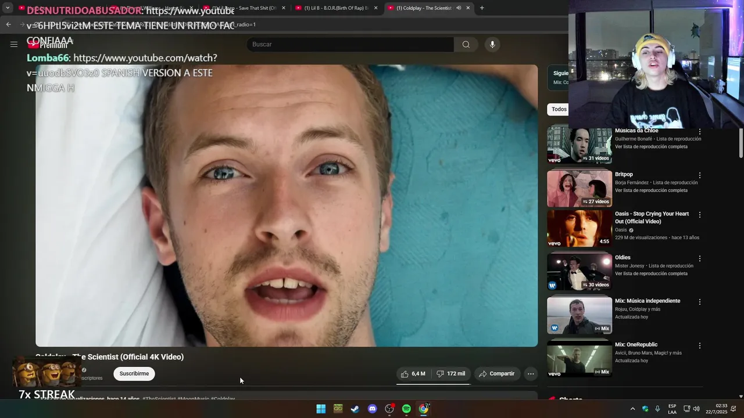Image resolution: width=744 pixels, height=418 pixels.
Task: Switch to the Lil B - B.O.R. tab
Action: (337, 8)
